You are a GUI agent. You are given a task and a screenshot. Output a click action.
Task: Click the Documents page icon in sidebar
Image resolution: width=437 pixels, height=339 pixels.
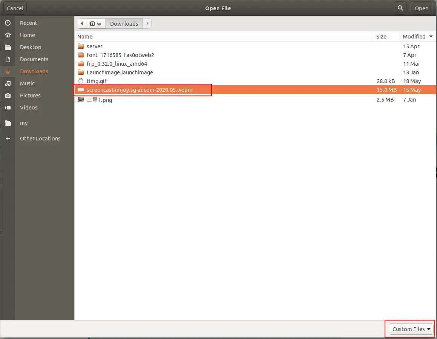tap(8, 59)
